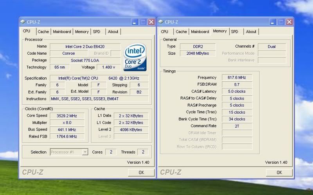The image size is (313, 195).
Task: Switch to CPU tab in right window
Action: [164, 32]
